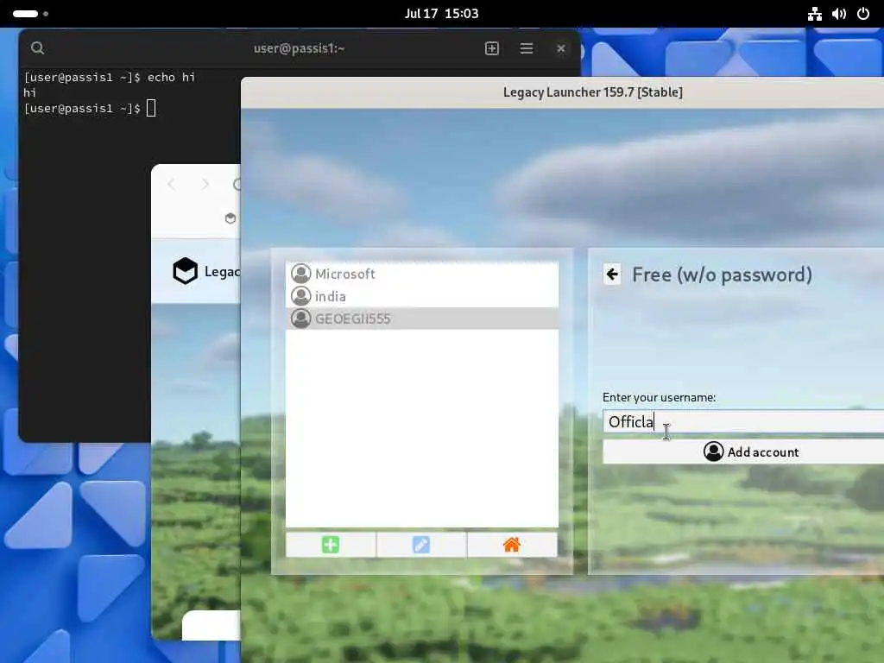This screenshot has width=884, height=663.
Task: Open the clock and calendar menu
Action: 441,14
